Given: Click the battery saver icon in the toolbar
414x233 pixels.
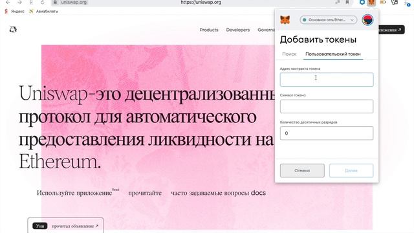Looking at the screenshot, I should click(382, 2).
